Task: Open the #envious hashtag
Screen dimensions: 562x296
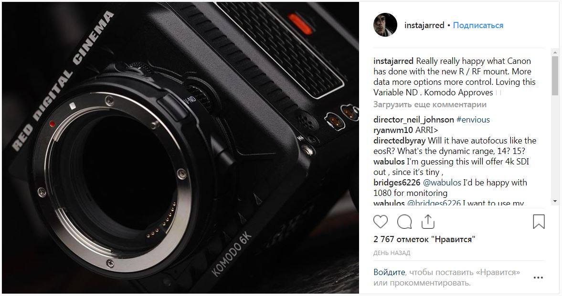Action: tap(473, 120)
